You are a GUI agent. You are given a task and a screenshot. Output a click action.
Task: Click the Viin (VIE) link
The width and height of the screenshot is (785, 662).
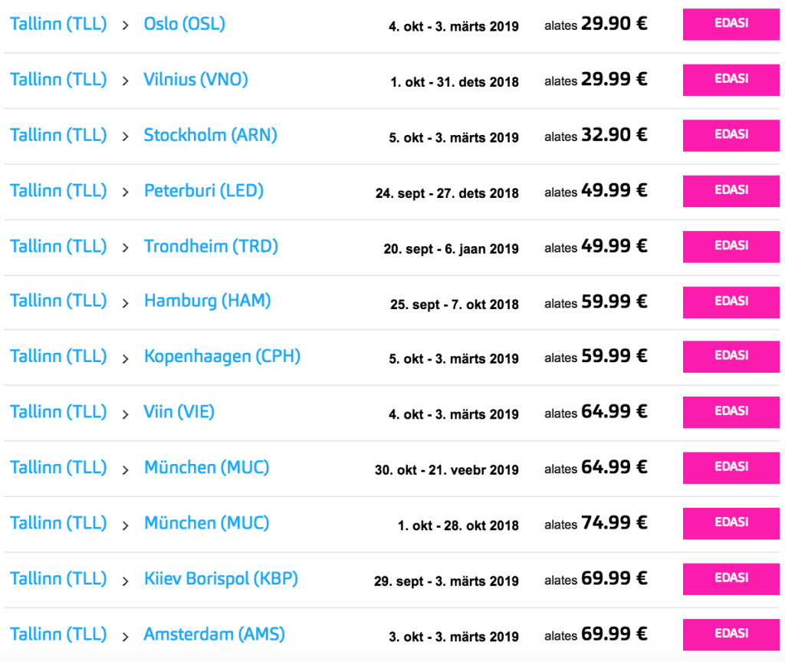pos(179,412)
